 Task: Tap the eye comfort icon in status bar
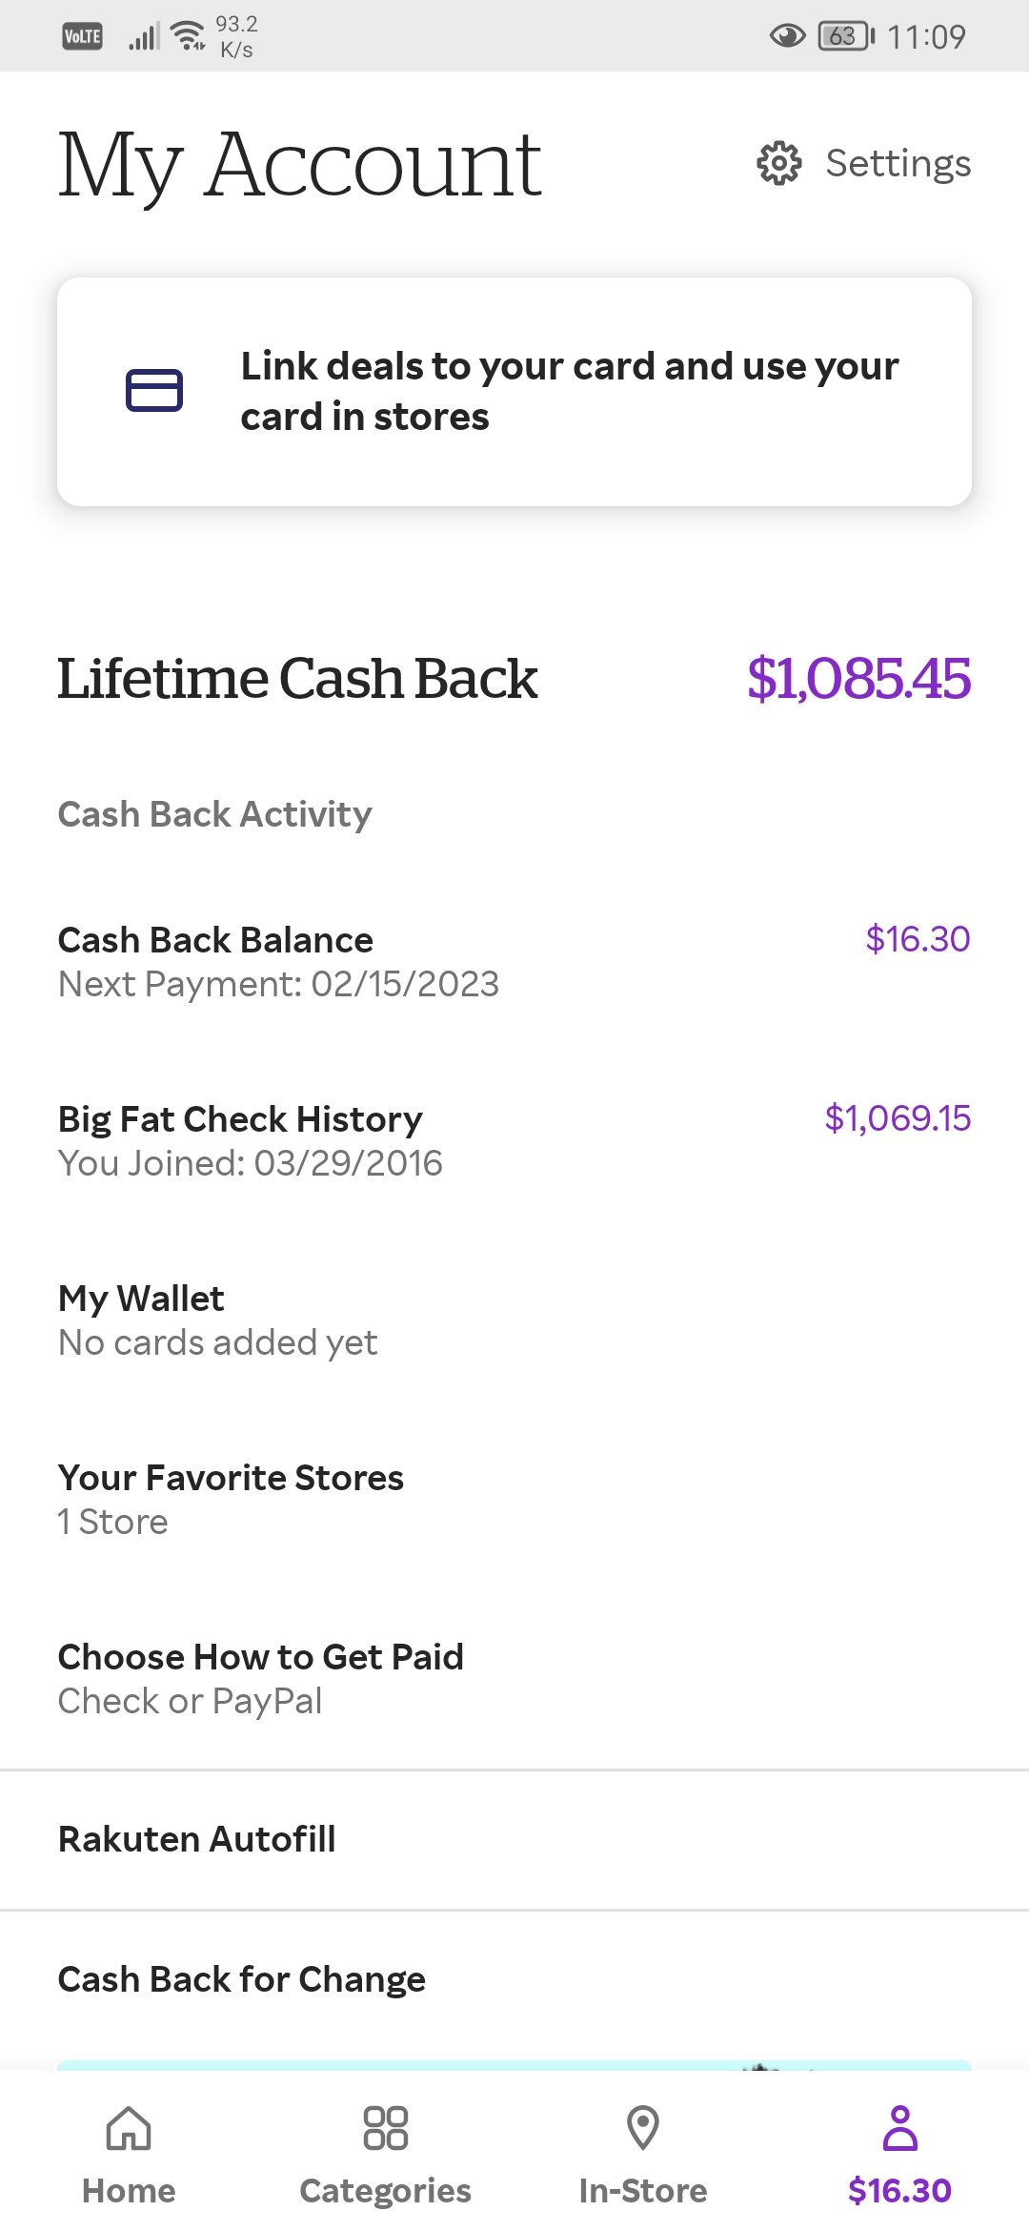click(787, 37)
